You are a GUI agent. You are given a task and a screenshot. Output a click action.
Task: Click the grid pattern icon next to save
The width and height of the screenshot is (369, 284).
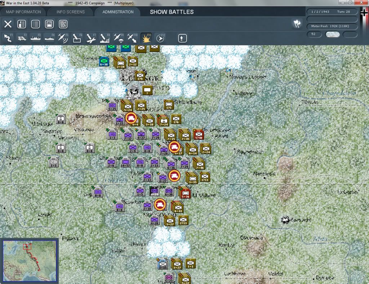[x=63, y=24]
